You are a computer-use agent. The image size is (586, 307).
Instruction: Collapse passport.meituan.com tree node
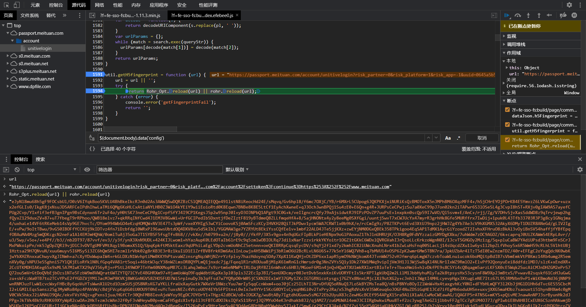click(x=8, y=33)
